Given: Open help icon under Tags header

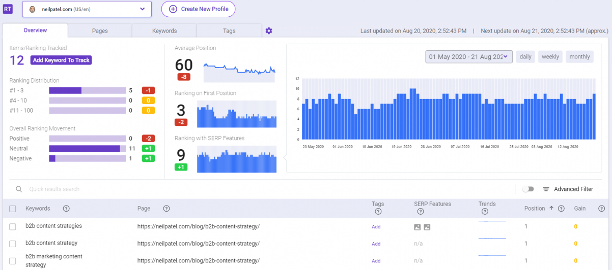Looking at the screenshot, I should point(378,212).
